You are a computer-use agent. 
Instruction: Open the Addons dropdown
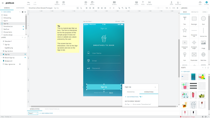[x=92, y=3]
